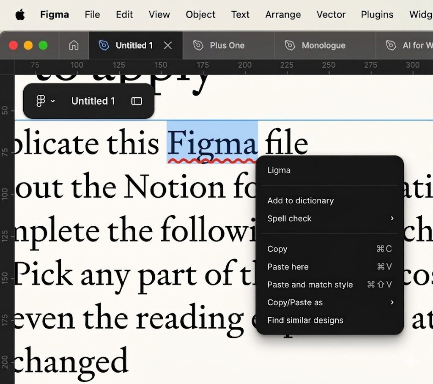Choose Copy from the context menu
Viewport: 433px width, 384px height.
tap(329, 249)
